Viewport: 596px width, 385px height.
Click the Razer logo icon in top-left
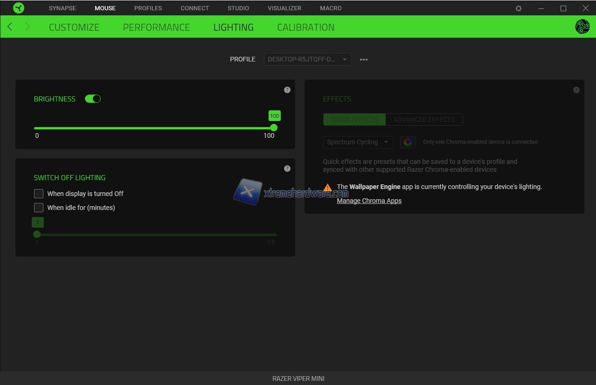[19, 8]
